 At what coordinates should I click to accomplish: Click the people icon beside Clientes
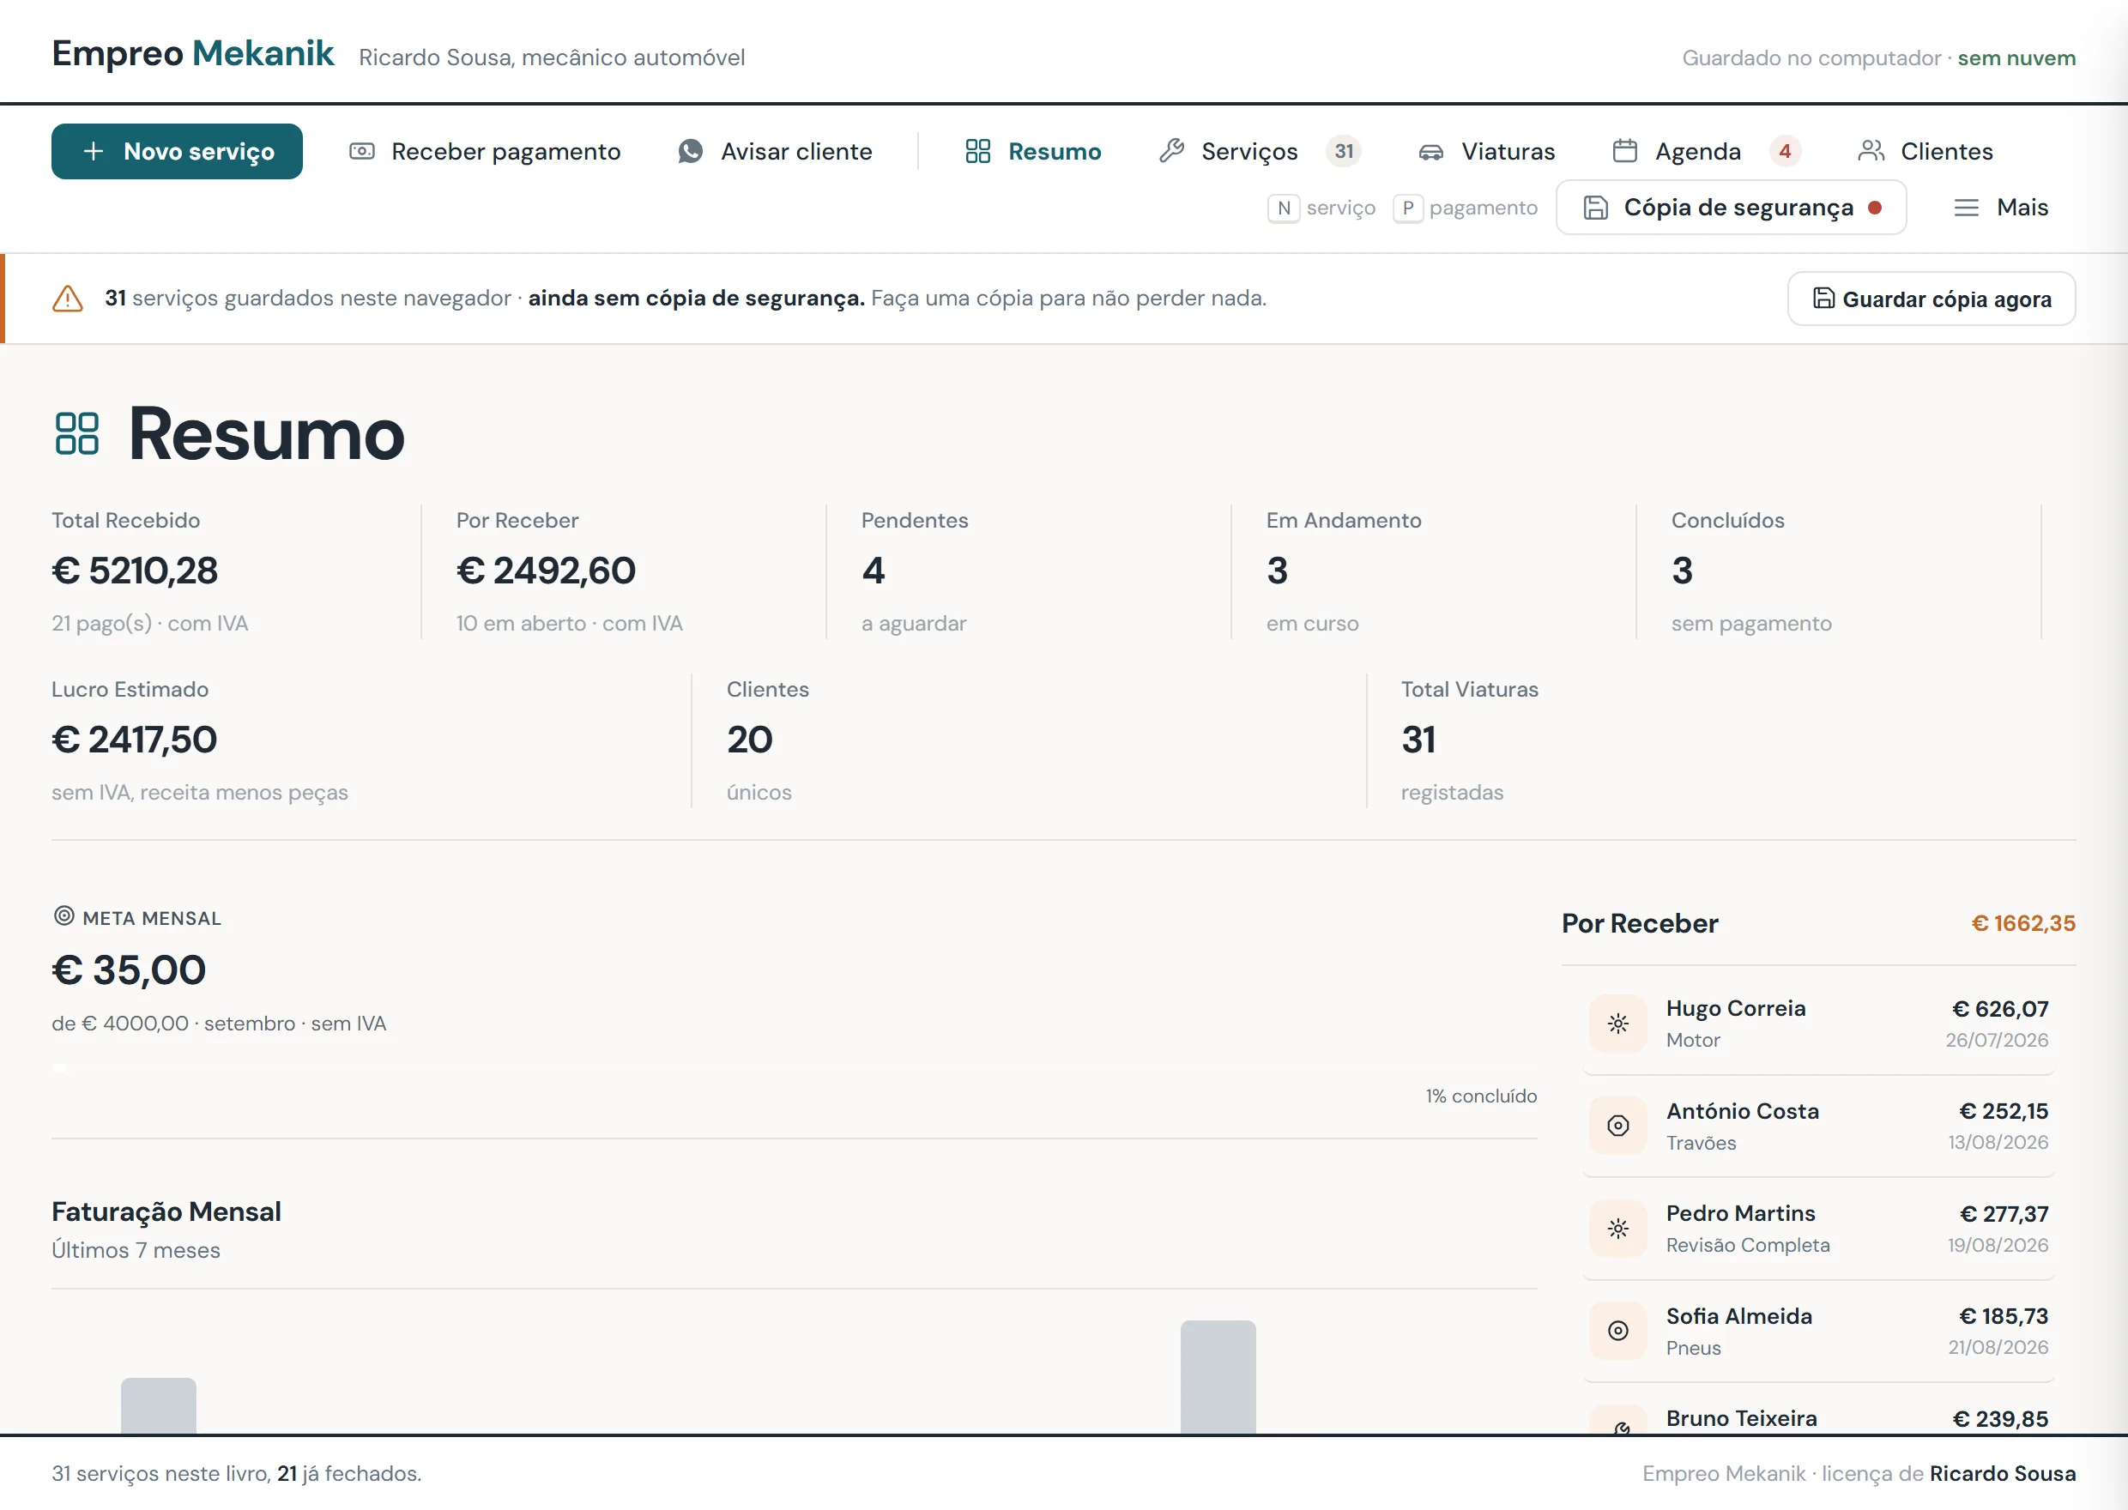point(1871,151)
